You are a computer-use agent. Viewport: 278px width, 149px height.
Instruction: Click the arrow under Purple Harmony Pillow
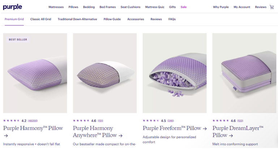pos(5,136)
